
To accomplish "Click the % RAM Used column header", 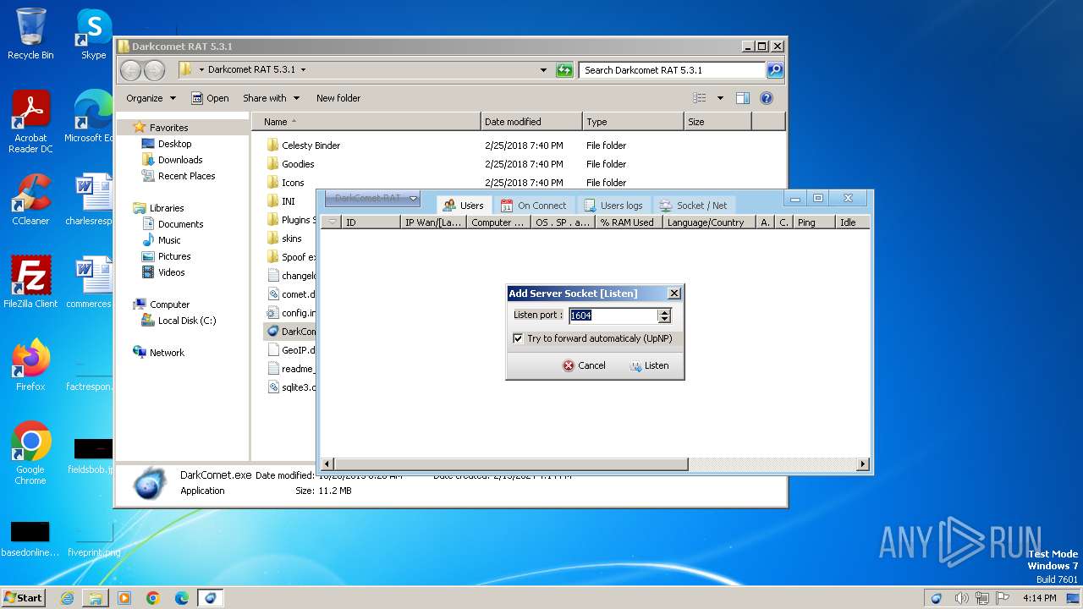I will point(628,222).
